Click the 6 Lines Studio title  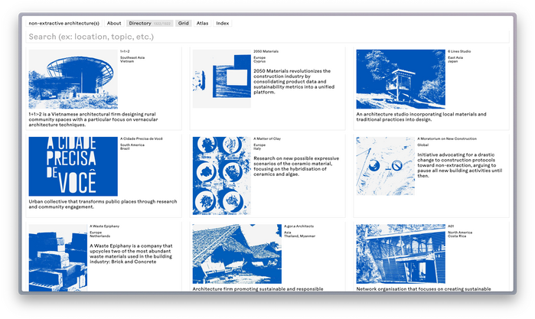(459, 51)
